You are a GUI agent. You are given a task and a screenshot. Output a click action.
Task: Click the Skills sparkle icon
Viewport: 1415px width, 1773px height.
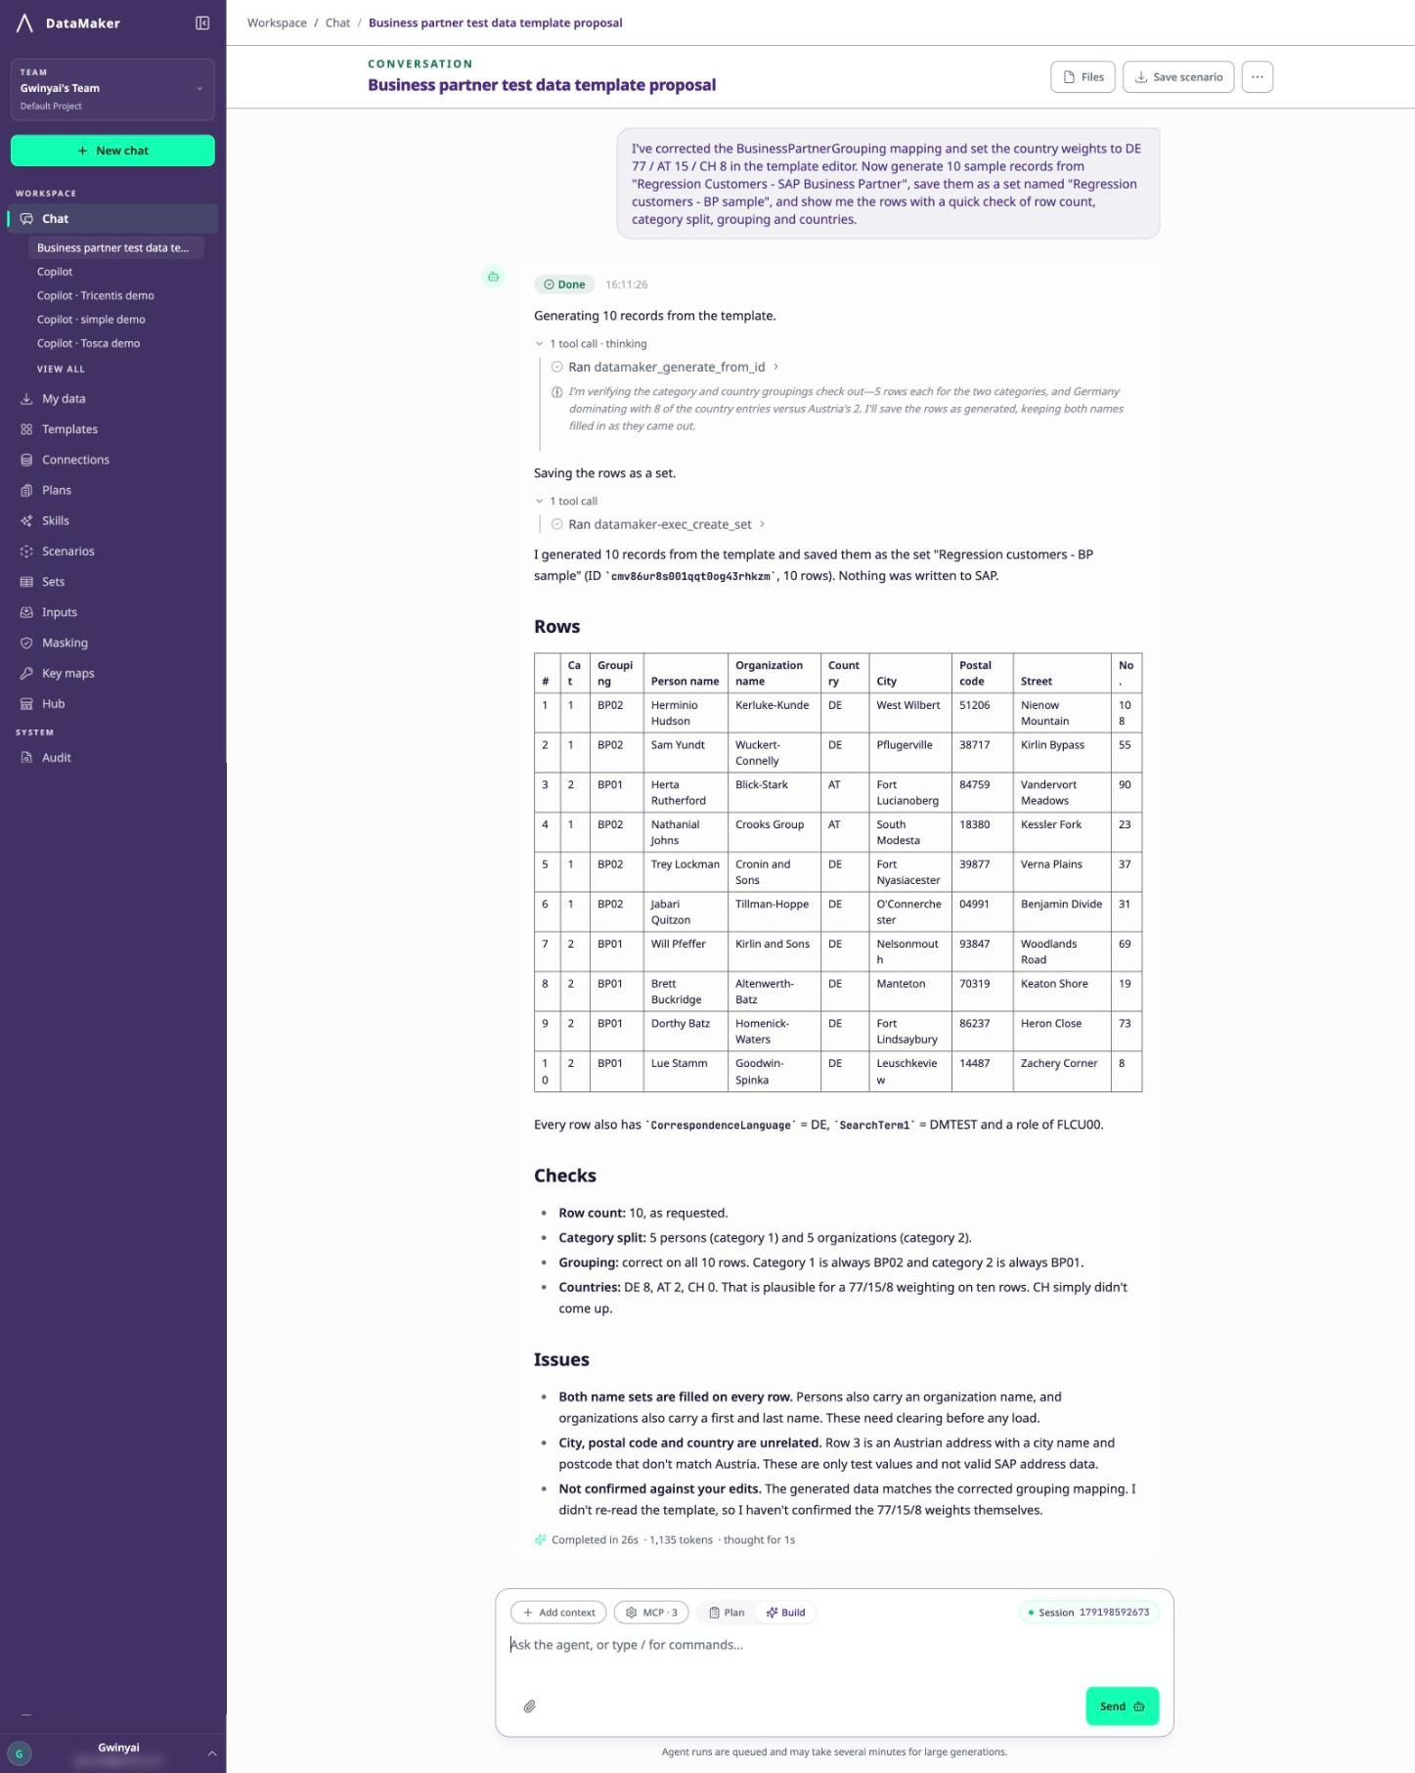pyautogui.click(x=26, y=520)
